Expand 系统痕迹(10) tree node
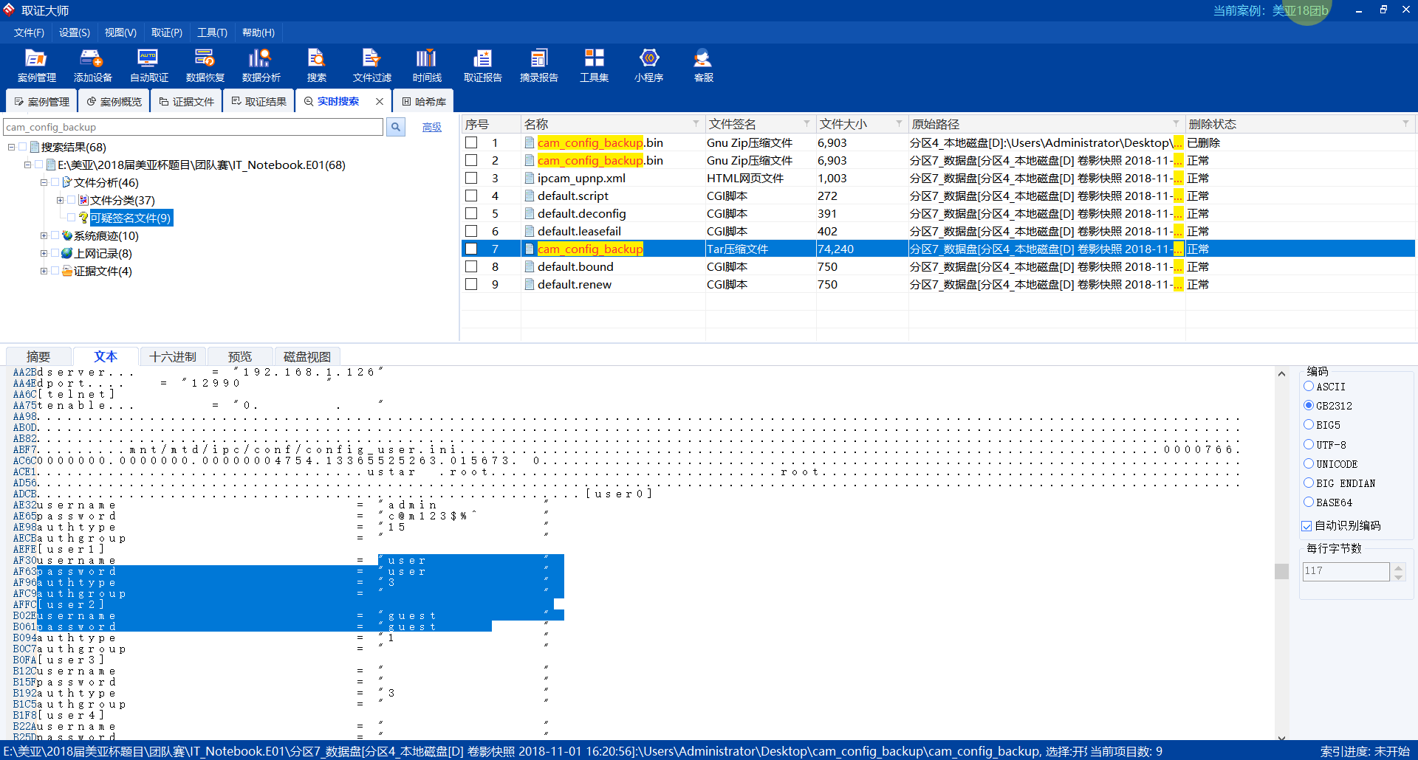The width and height of the screenshot is (1418, 760). (x=44, y=235)
